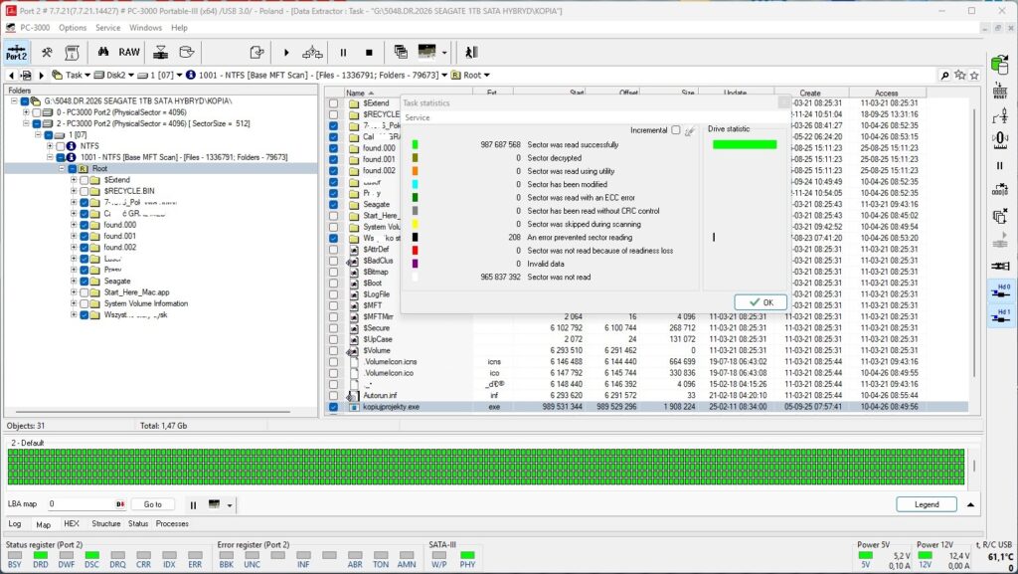The image size is (1018, 574).
Task: Sort by the Access column header
Action: coord(886,93)
